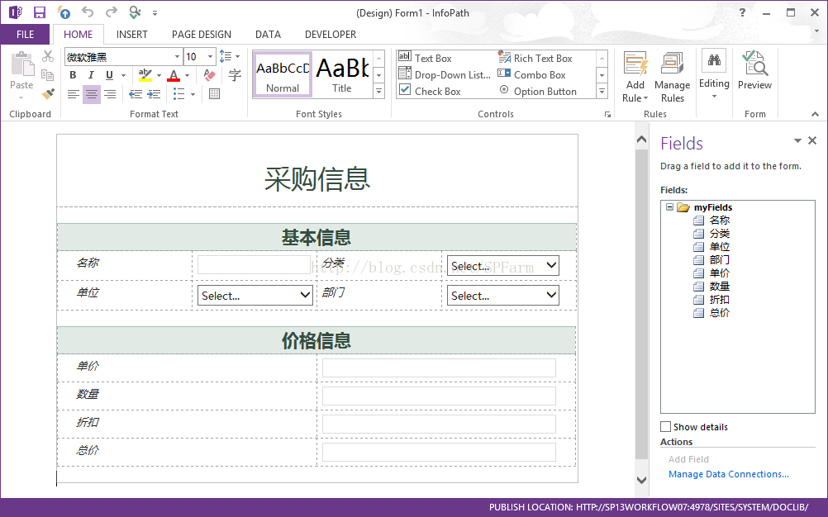Open the font name dropdown
The width and height of the screenshot is (828, 517).
click(x=177, y=56)
